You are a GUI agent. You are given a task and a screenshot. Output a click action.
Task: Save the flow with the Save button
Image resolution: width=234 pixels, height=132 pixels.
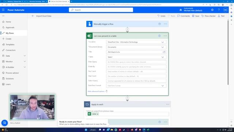pyautogui.click(x=196, y=16)
